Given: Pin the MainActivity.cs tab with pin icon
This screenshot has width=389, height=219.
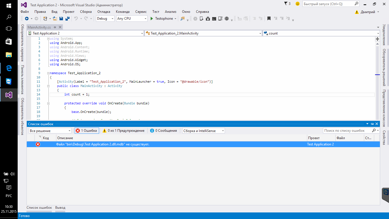Looking at the screenshot, I should pos(55,27).
